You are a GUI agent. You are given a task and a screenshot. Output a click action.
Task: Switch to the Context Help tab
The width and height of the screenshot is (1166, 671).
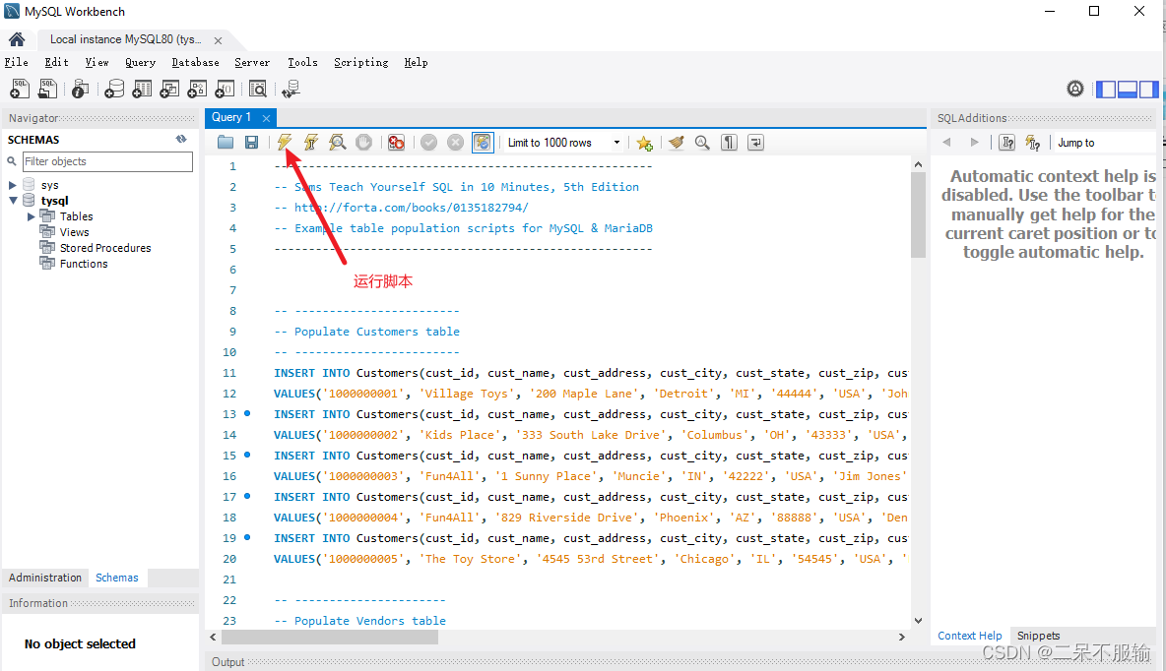pos(970,636)
